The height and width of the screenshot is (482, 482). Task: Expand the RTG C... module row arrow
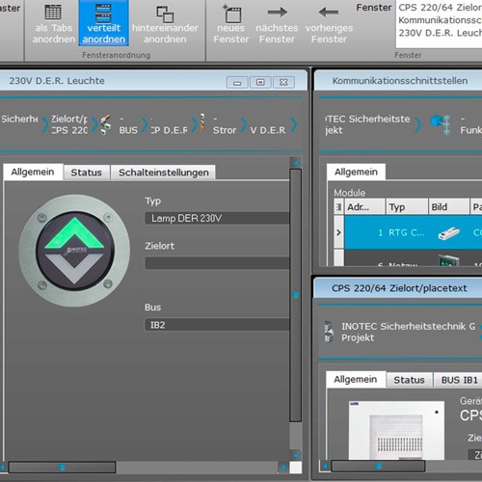[338, 232]
